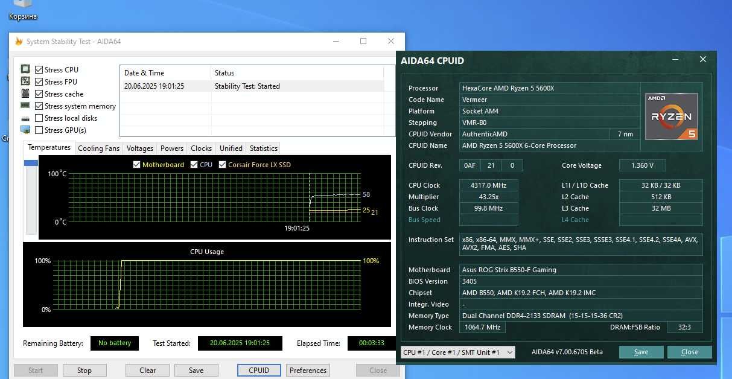Click the Close button in CPUID window

click(x=690, y=352)
